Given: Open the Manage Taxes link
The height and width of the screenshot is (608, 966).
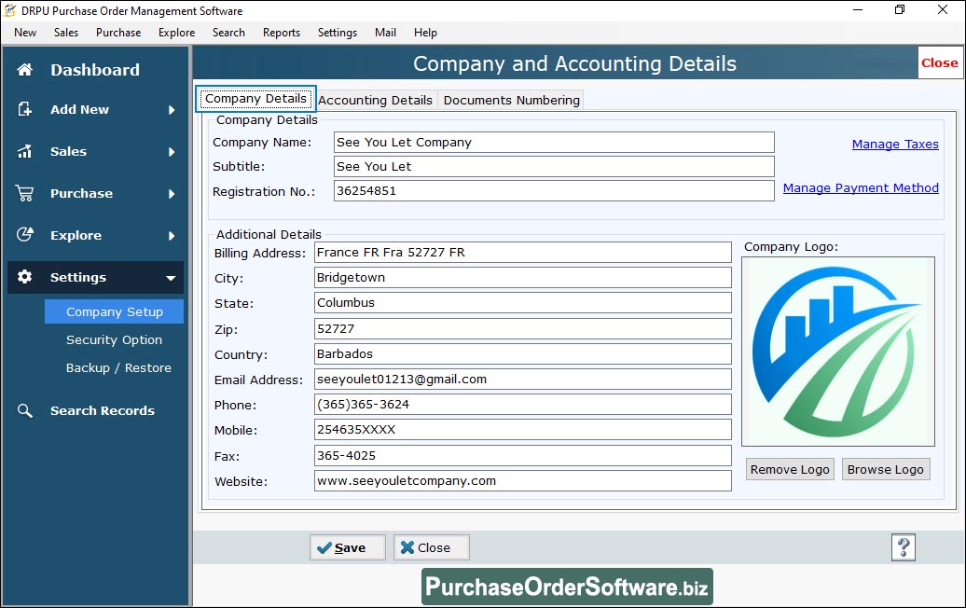Looking at the screenshot, I should (x=895, y=145).
